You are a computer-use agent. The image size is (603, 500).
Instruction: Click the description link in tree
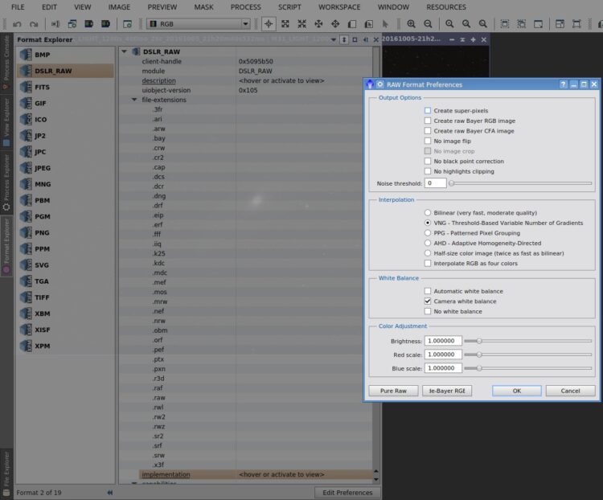[x=159, y=80]
